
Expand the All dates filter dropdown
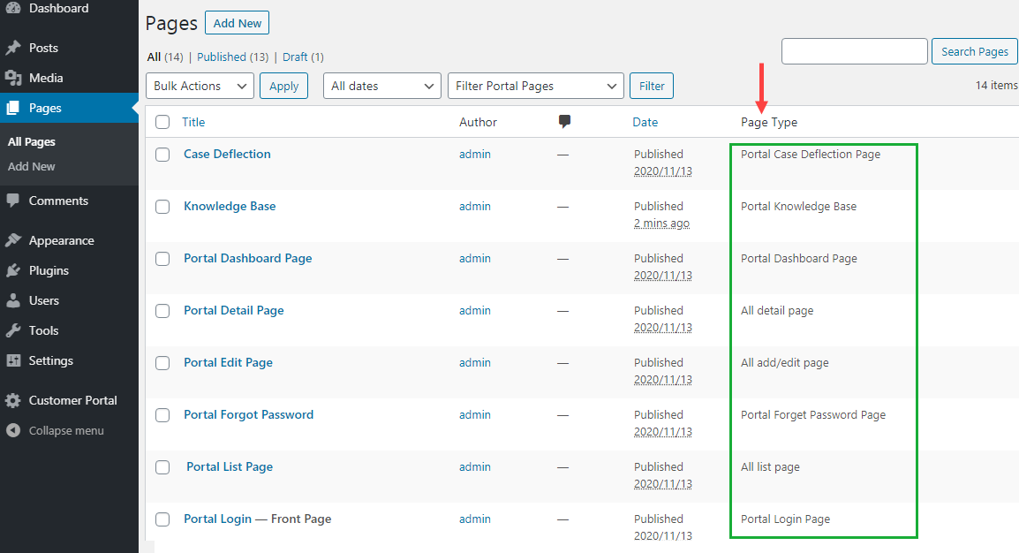click(382, 86)
